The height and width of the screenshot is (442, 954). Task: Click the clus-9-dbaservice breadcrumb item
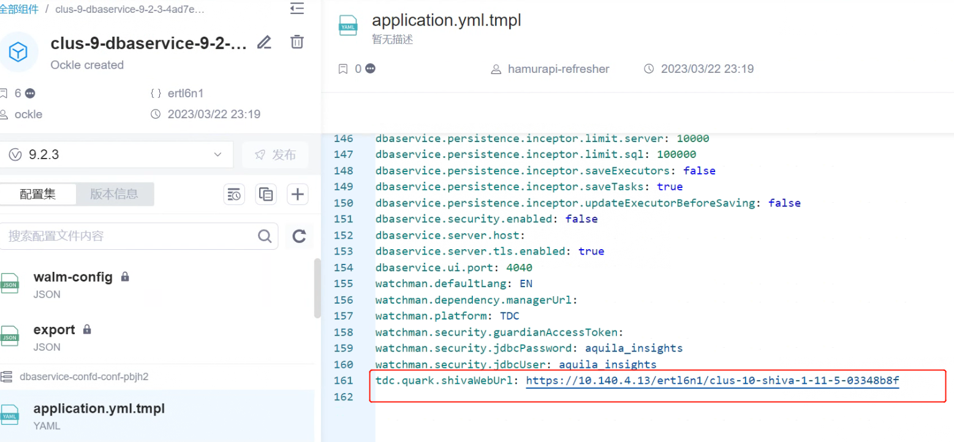(x=130, y=9)
